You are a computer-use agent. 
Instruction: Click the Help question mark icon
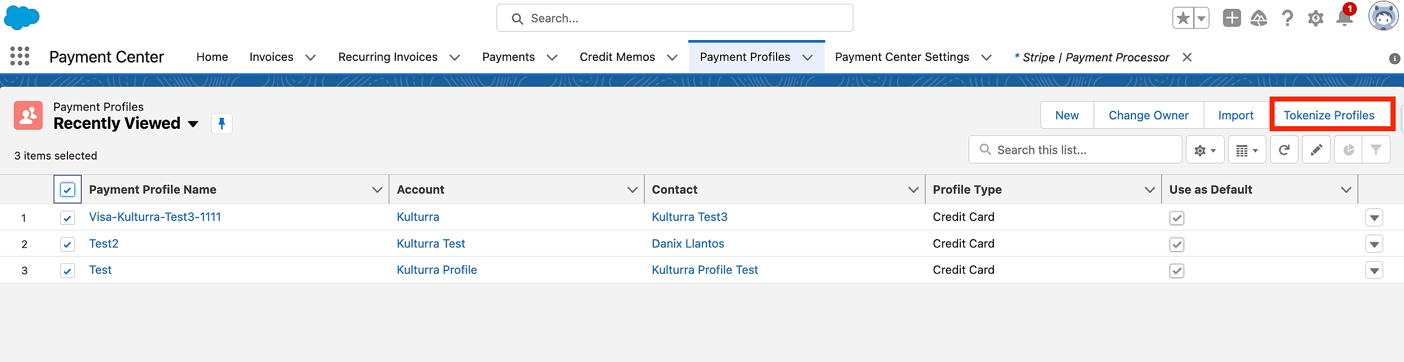point(1287,19)
